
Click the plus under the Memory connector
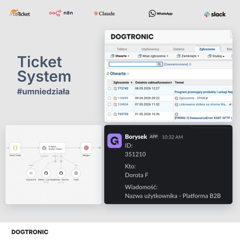click(x=55, y=161)
